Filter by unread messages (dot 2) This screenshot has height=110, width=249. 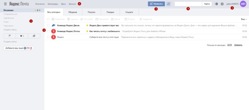[22, 36]
